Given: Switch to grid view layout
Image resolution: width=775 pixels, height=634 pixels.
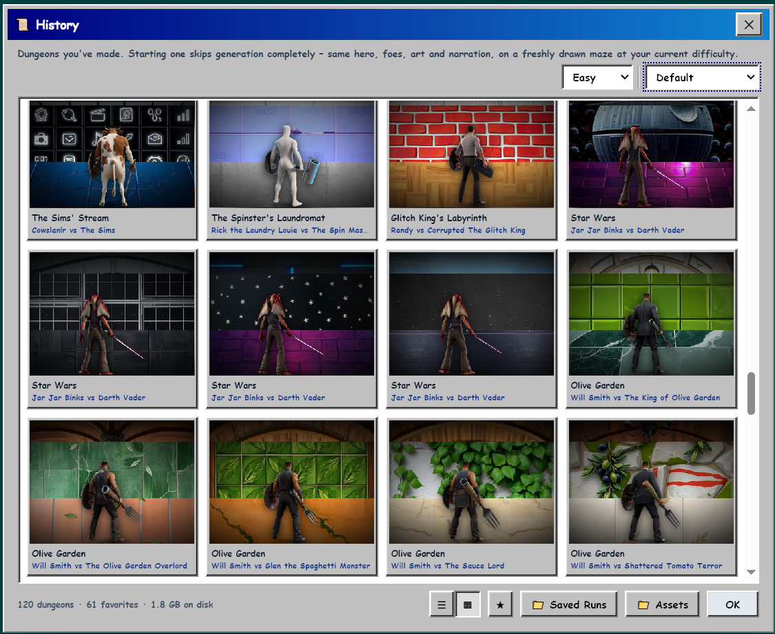Looking at the screenshot, I should pos(468,604).
